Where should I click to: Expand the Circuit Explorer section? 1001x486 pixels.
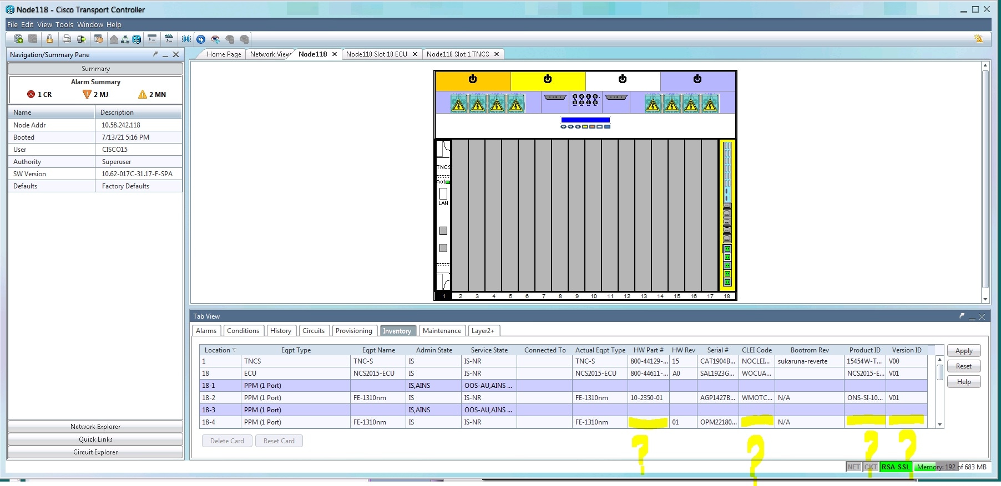(95, 452)
